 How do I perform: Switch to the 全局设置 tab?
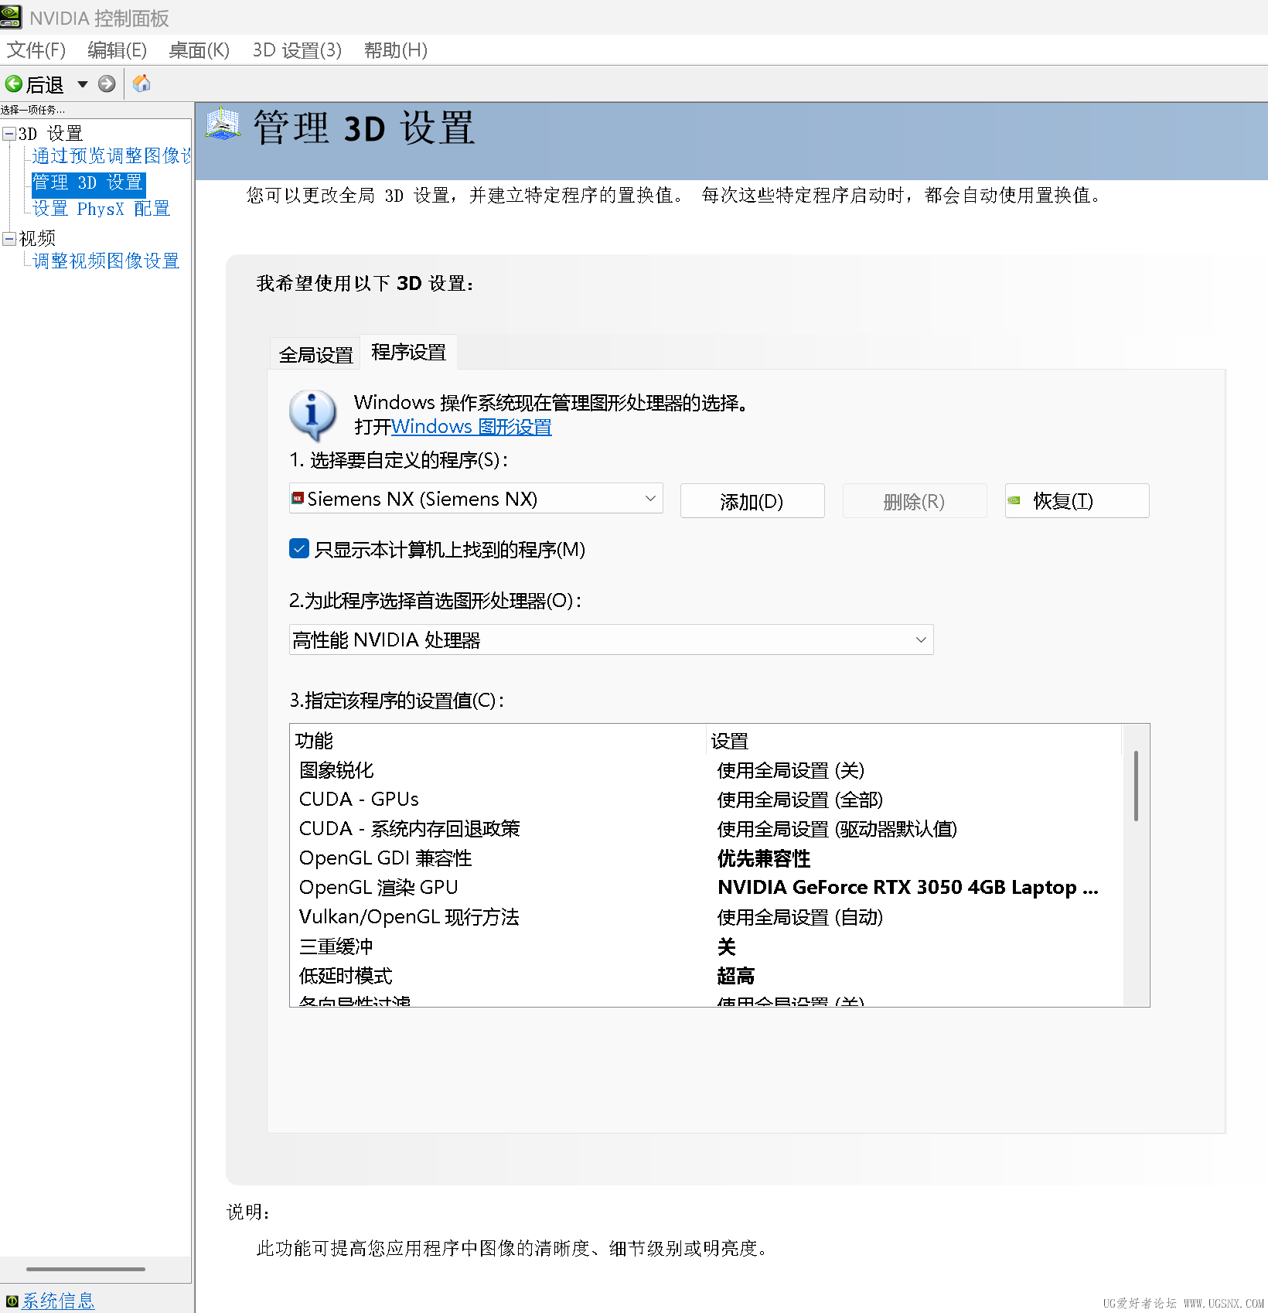(315, 354)
